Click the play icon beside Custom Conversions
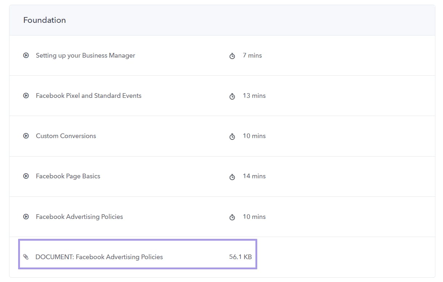 coord(26,136)
